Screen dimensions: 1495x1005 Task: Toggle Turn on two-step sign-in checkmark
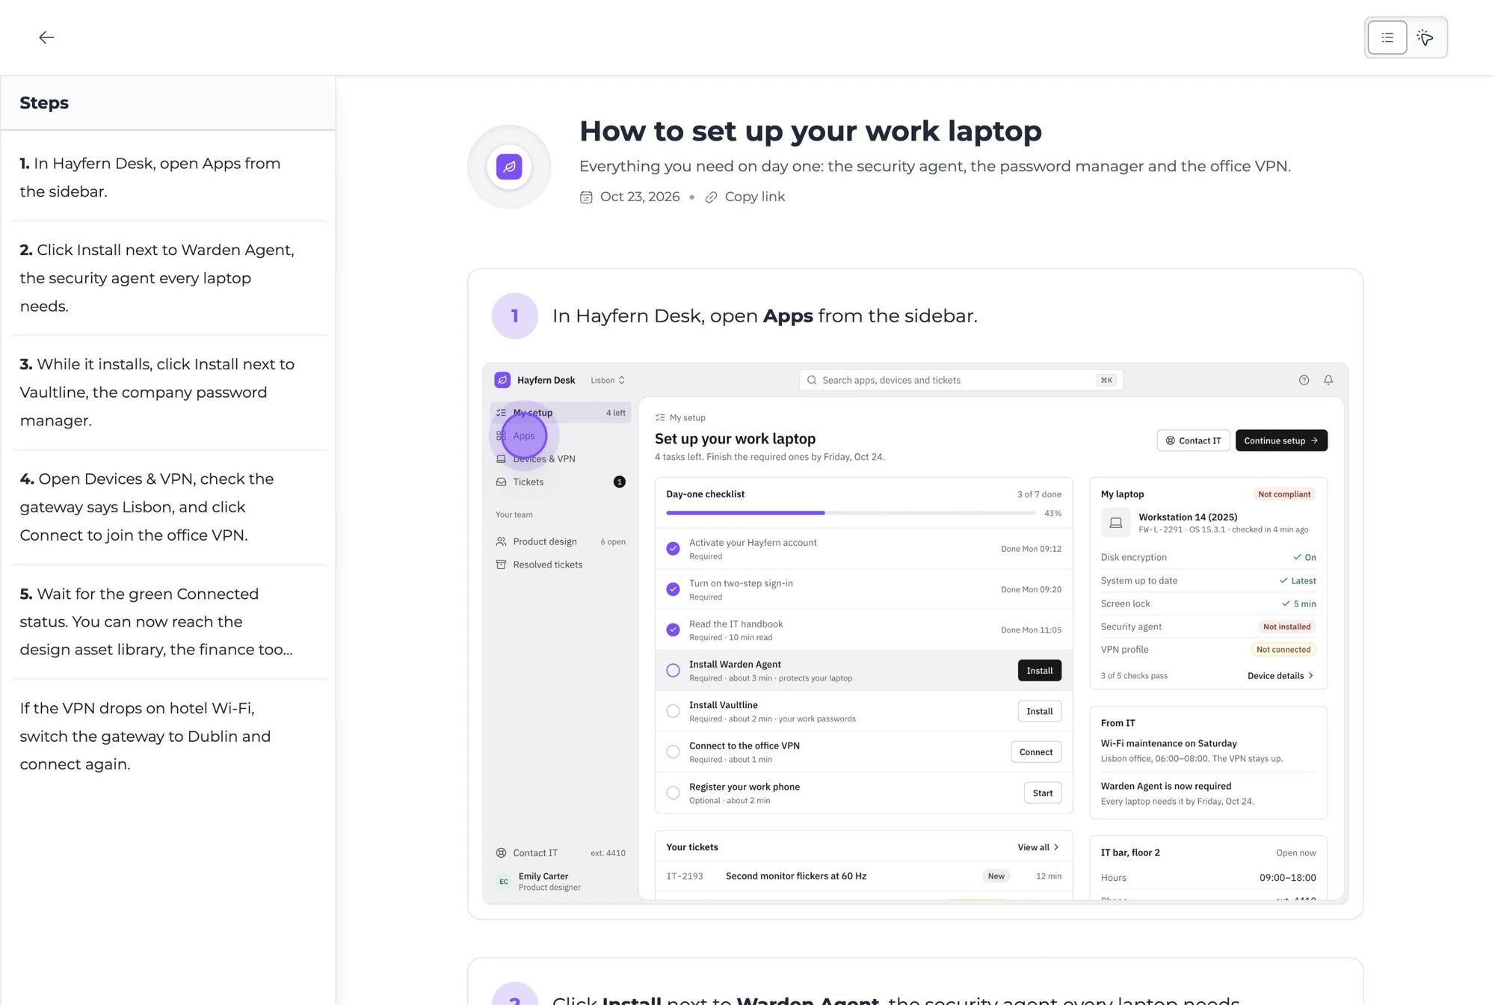tap(673, 589)
